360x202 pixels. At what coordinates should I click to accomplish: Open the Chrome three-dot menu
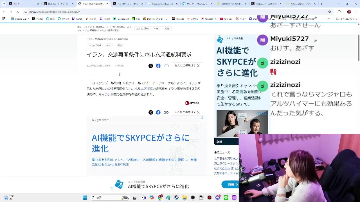point(356,12)
